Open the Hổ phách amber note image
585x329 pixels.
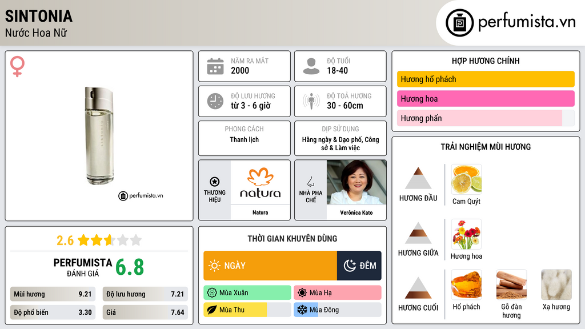(466, 284)
